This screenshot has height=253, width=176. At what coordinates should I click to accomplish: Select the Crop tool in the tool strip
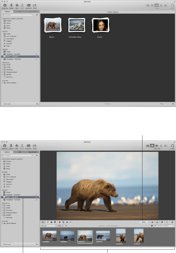(x=63, y=222)
